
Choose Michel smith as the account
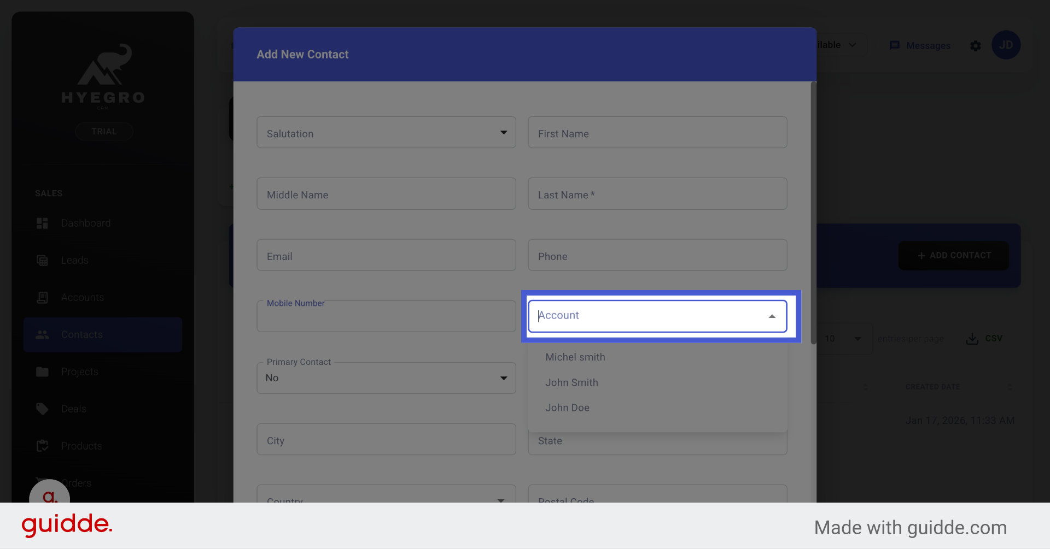[x=575, y=357]
